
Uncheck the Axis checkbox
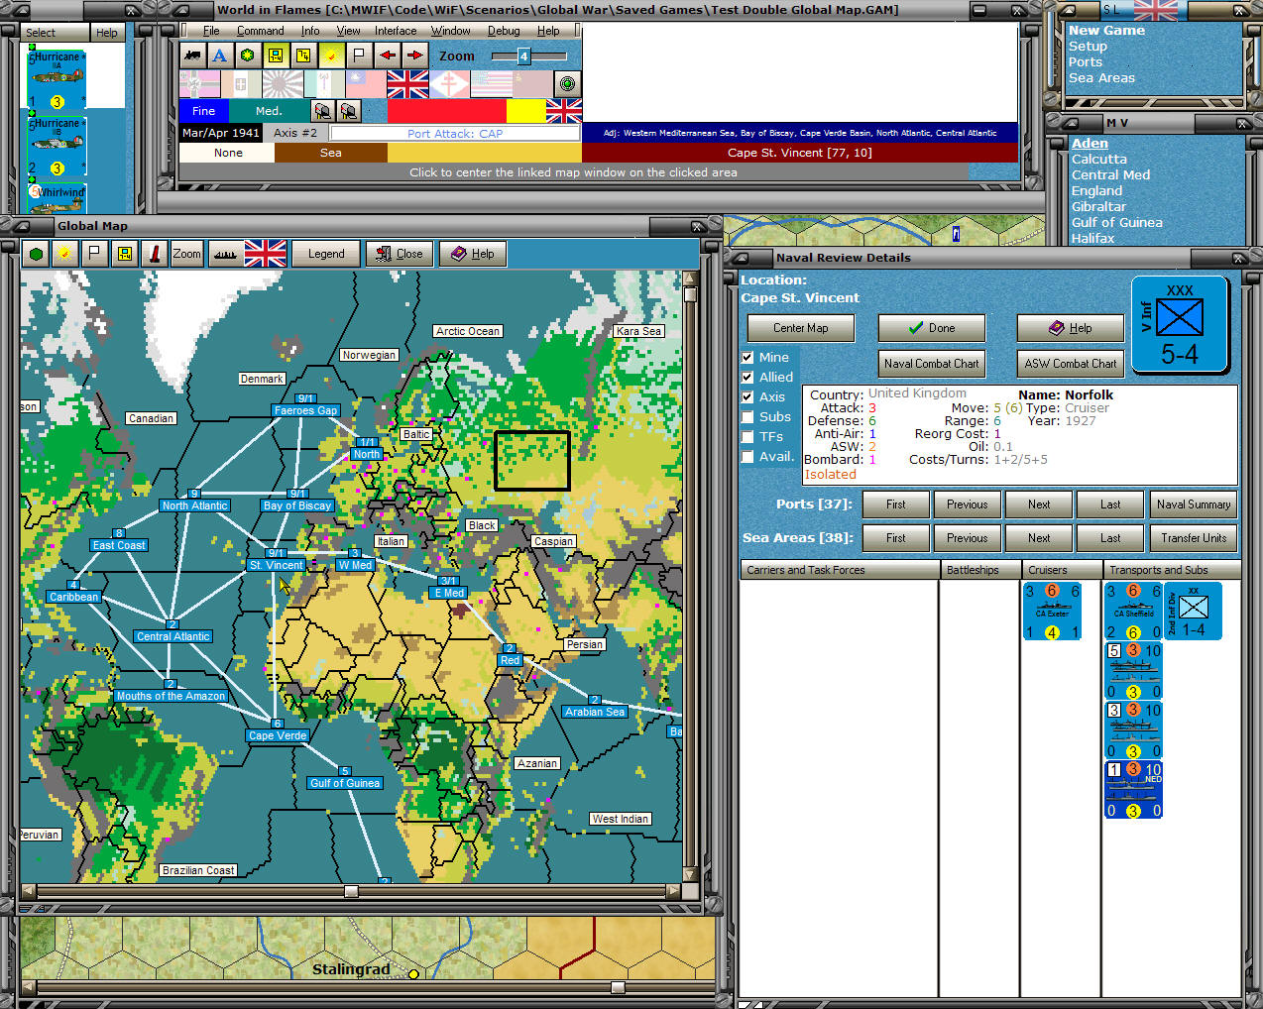pos(748,397)
